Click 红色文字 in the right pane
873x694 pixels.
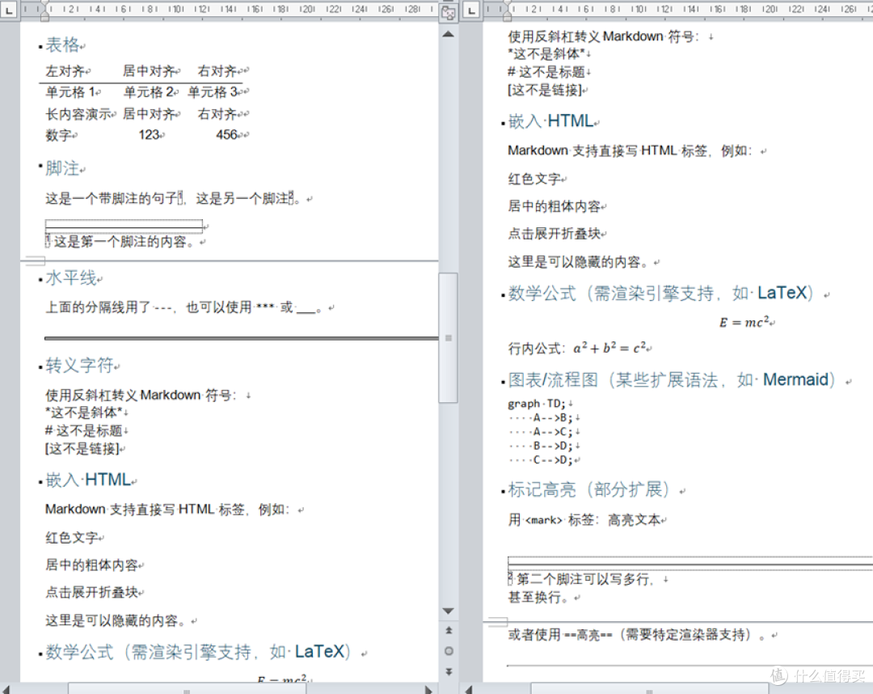tap(534, 179)
